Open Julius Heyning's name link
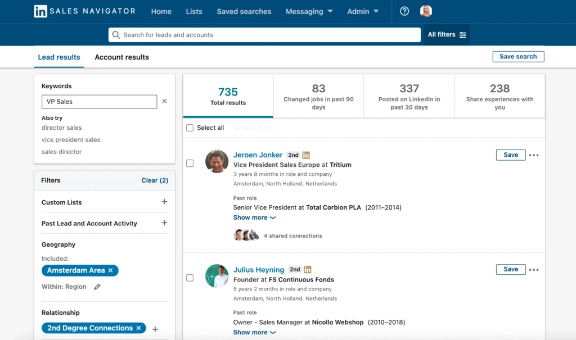Image resolution: width=576 pixels, height=340 pixels. [259, 270]
